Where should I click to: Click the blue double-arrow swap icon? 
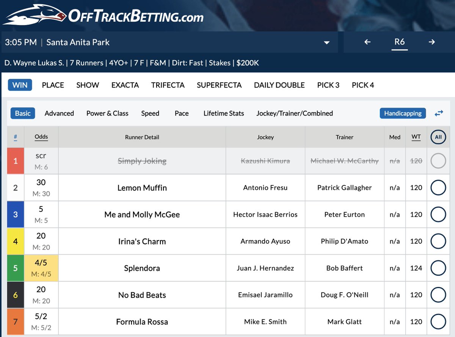click(439, 113)
